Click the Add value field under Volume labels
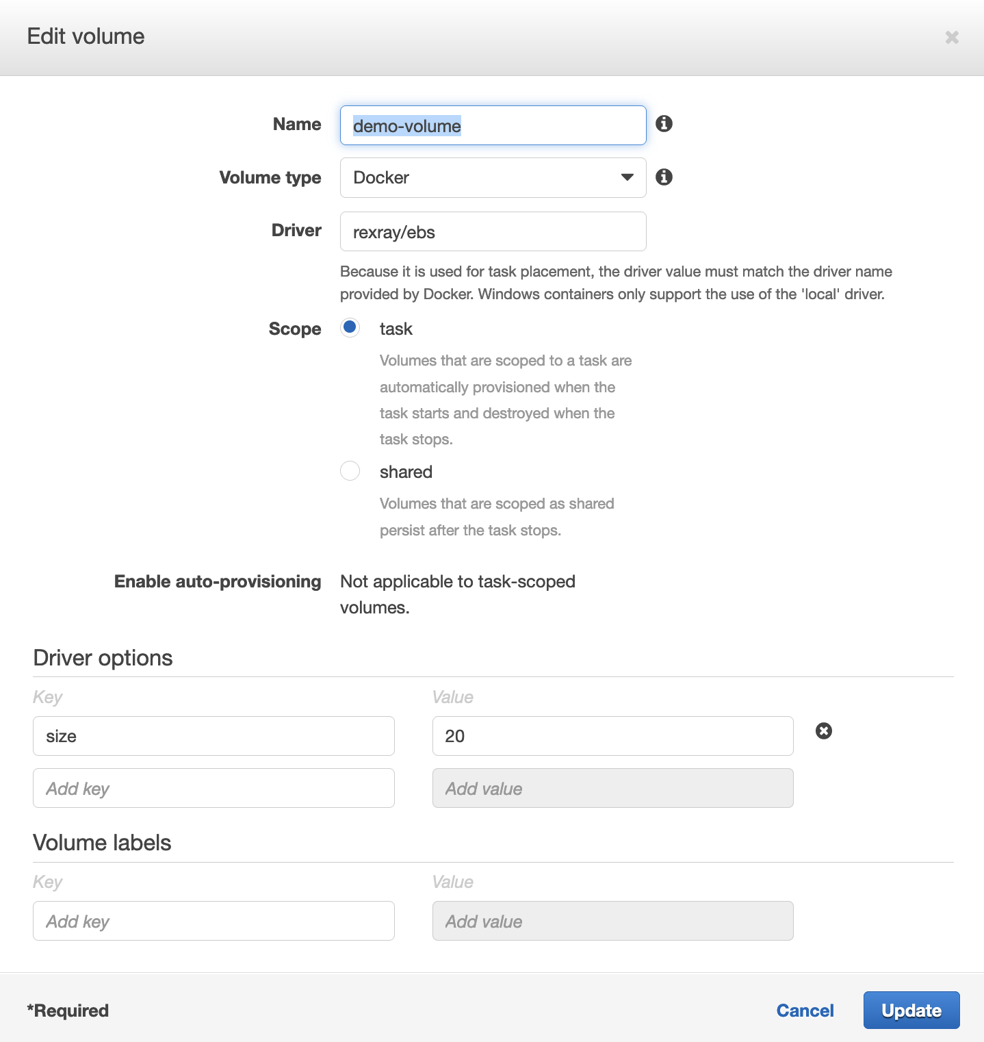This screenshot has width=984, height=1042. (x=612, y=921)
